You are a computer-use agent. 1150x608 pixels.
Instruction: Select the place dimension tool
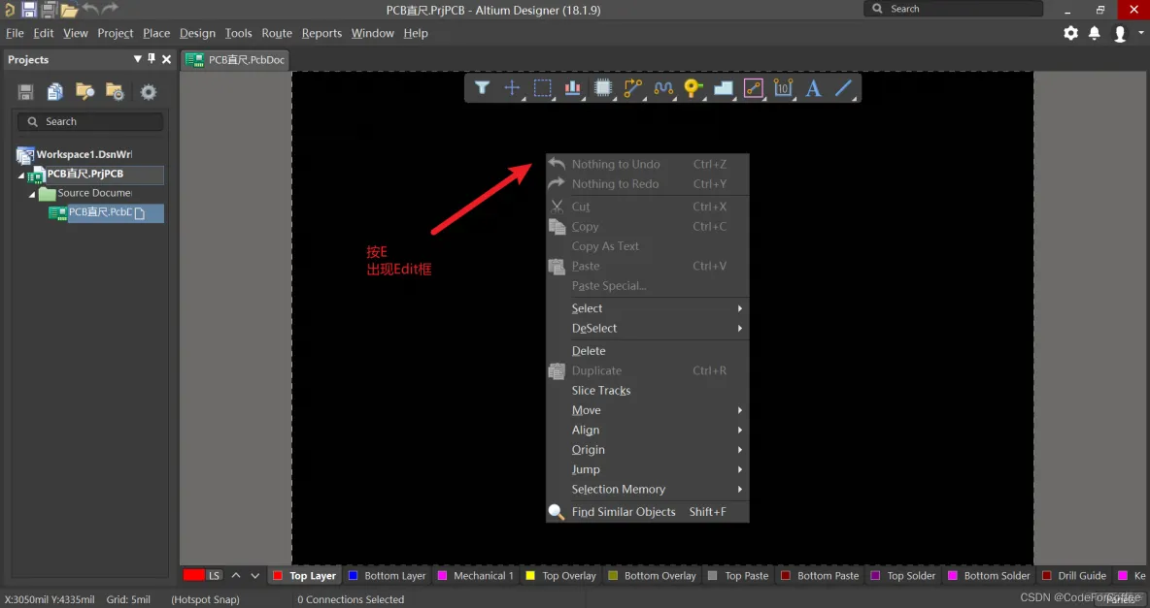click(783, 88)
